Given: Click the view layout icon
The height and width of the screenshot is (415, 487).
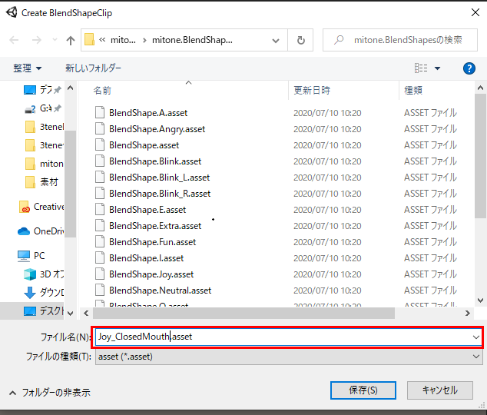Looking at the screenshot, I should [x=421, y=68].
